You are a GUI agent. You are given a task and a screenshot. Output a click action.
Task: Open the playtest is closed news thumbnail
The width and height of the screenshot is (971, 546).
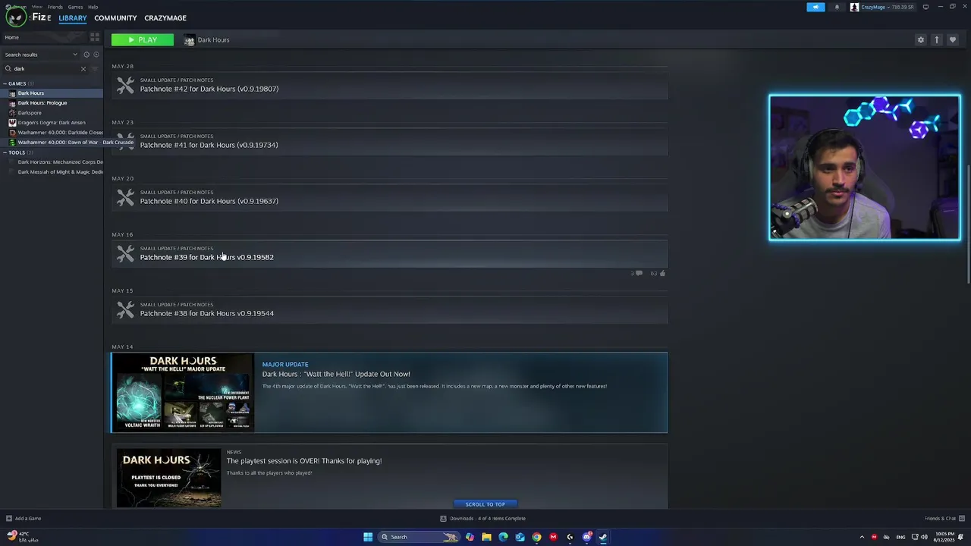coord(168,478)
